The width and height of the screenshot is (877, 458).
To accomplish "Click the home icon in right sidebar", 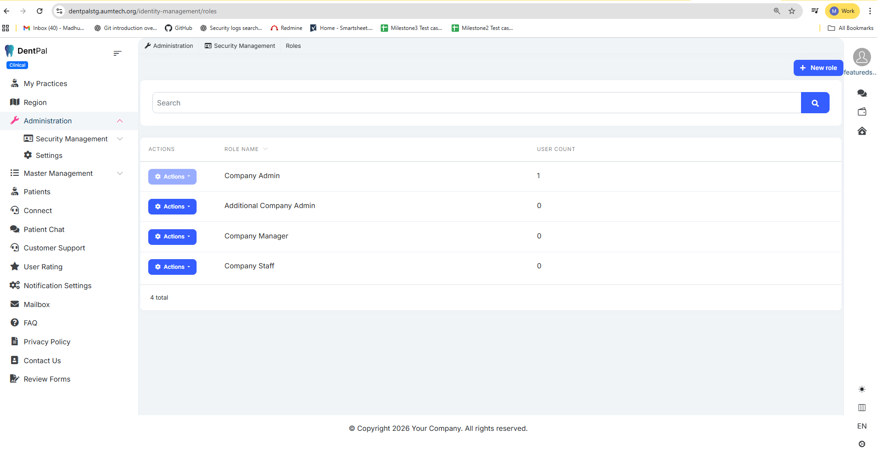I will tap(862, 131).
